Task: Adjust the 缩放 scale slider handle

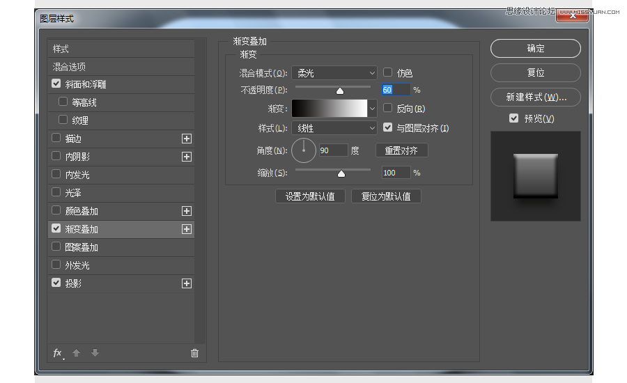Action: pyautogui.click(x=341, y=173)
